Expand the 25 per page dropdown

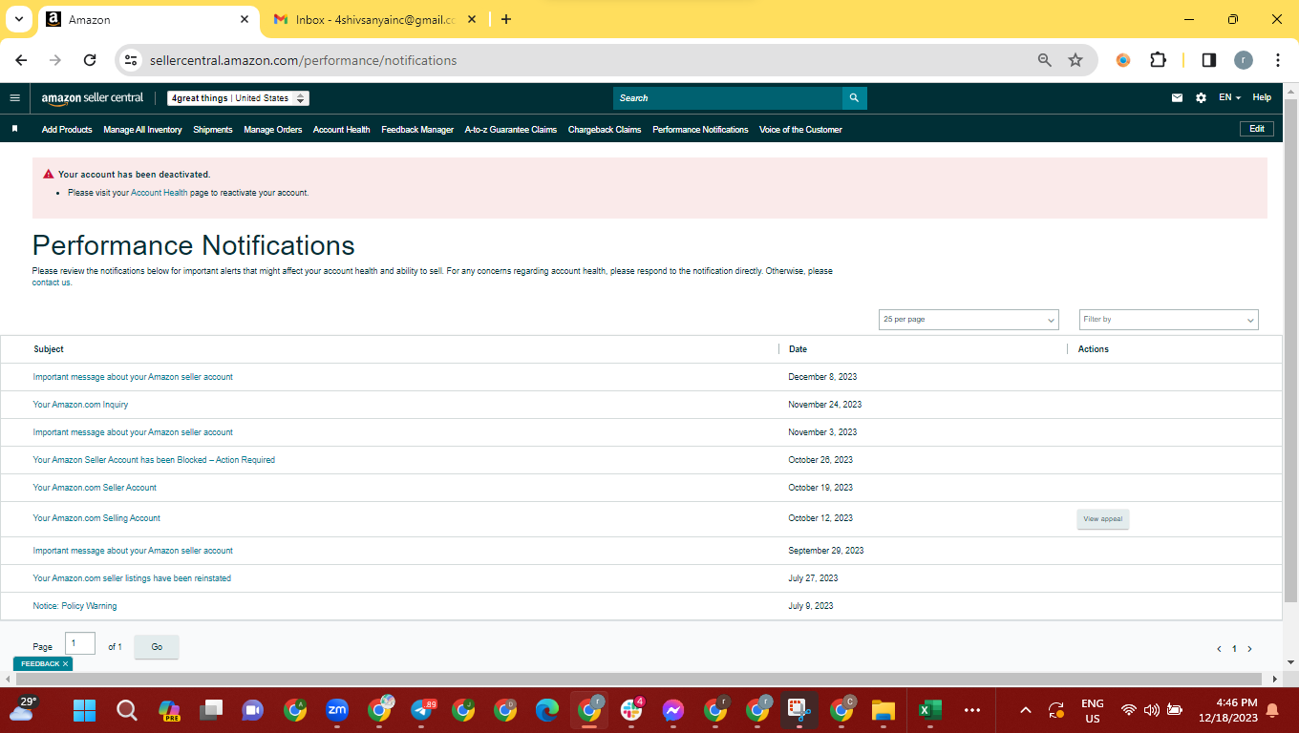point(969,320)
